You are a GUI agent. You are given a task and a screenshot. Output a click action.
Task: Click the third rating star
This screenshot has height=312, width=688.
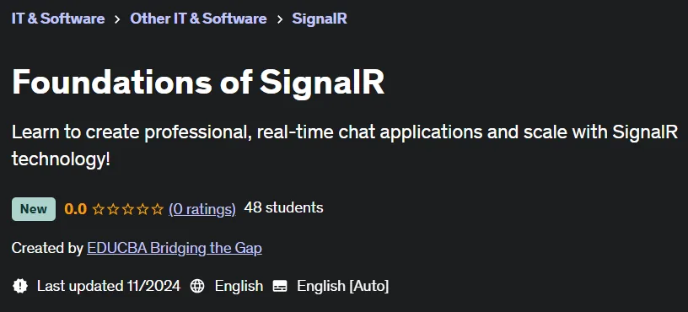click(127, 209)
